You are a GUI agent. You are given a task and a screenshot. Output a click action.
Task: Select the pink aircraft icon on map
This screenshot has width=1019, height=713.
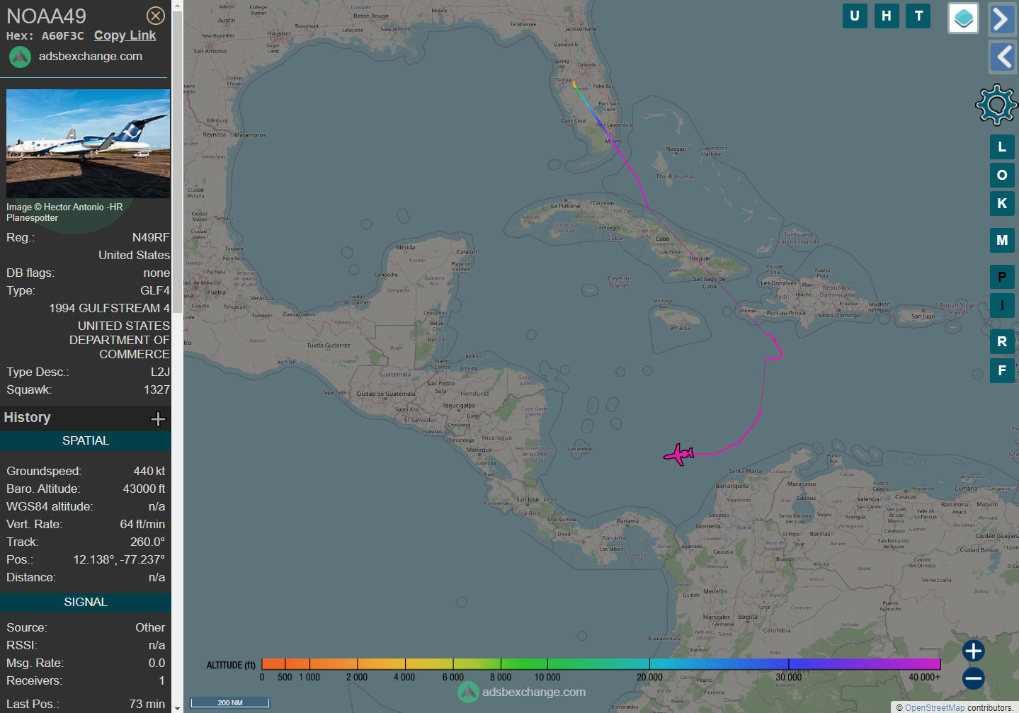(679, 455)
